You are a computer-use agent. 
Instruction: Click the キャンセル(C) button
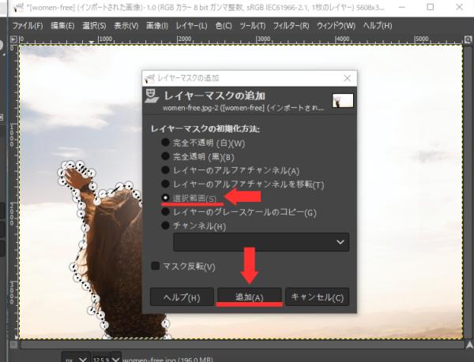pyautogui.click(x=317, y=297)
